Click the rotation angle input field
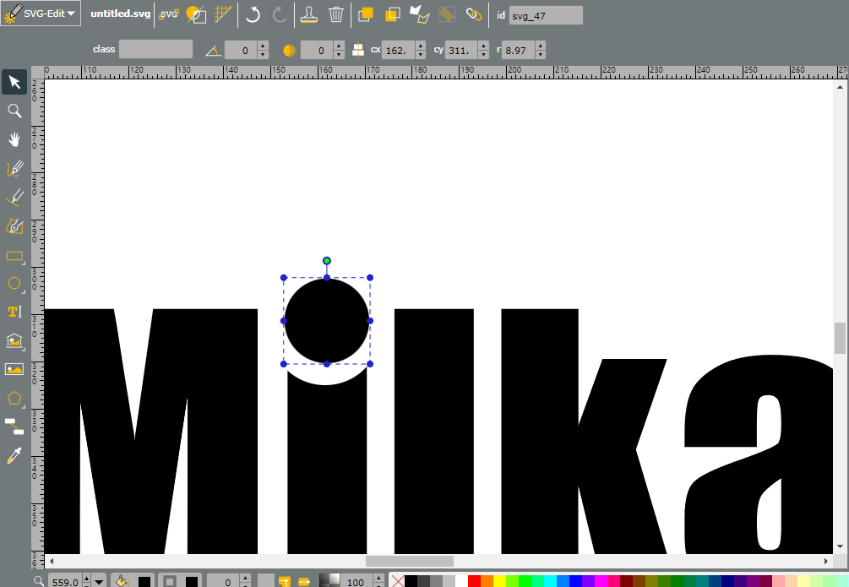This screenshot has width=849, height=587. point(241,51)
